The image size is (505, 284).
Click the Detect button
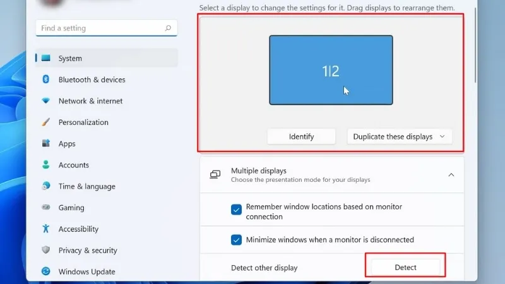[405, 267]
